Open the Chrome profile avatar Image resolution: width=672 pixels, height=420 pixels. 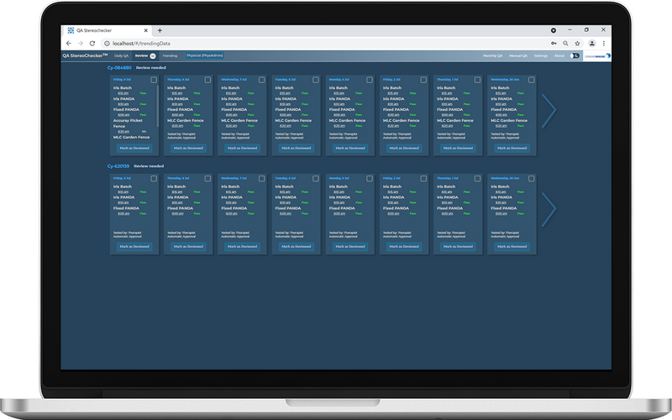click(592, 44)
